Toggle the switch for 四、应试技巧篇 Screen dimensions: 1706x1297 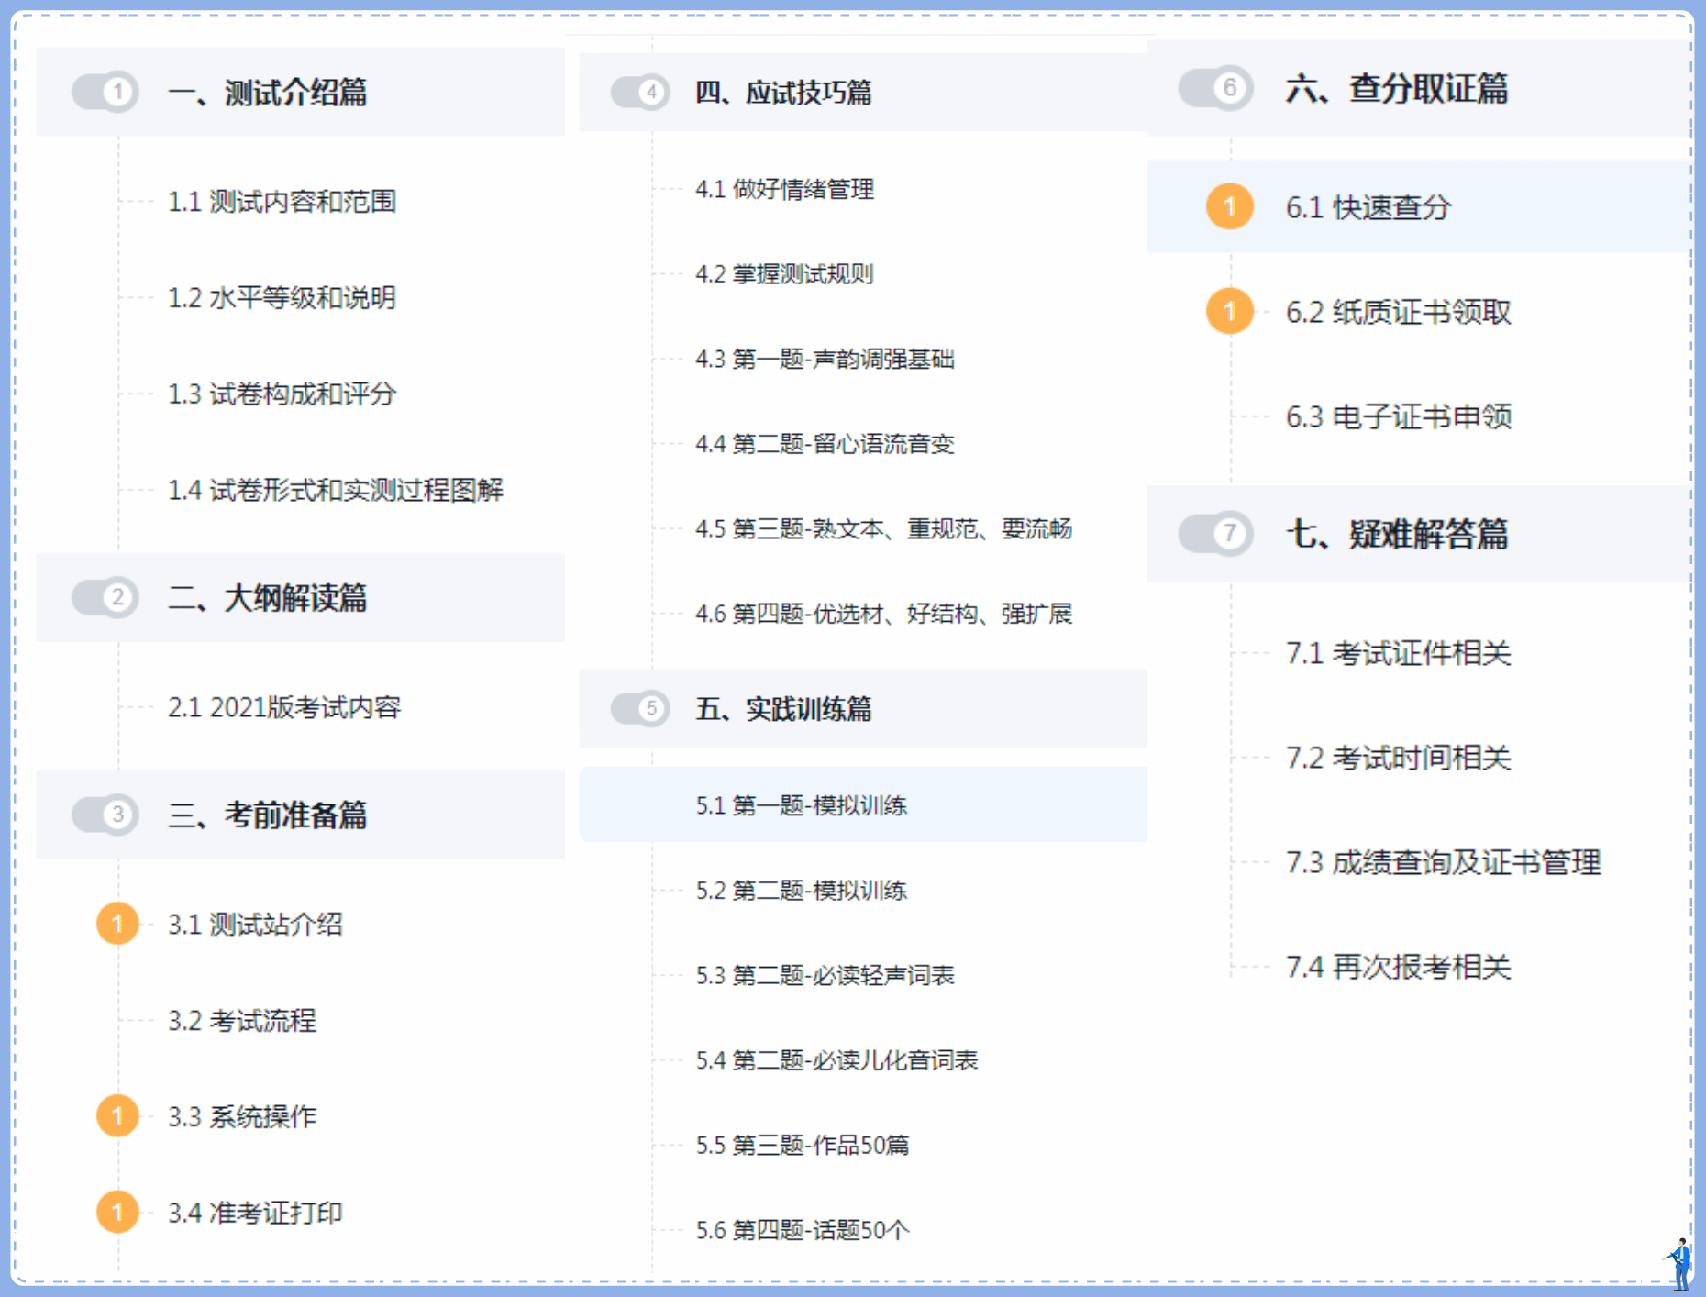pos(640,92)
